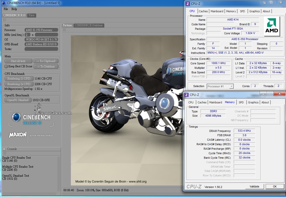Click the Console panel vertical scrollbar
The width and height of the screenshot is (286, 197).
[x=59, y=173]
